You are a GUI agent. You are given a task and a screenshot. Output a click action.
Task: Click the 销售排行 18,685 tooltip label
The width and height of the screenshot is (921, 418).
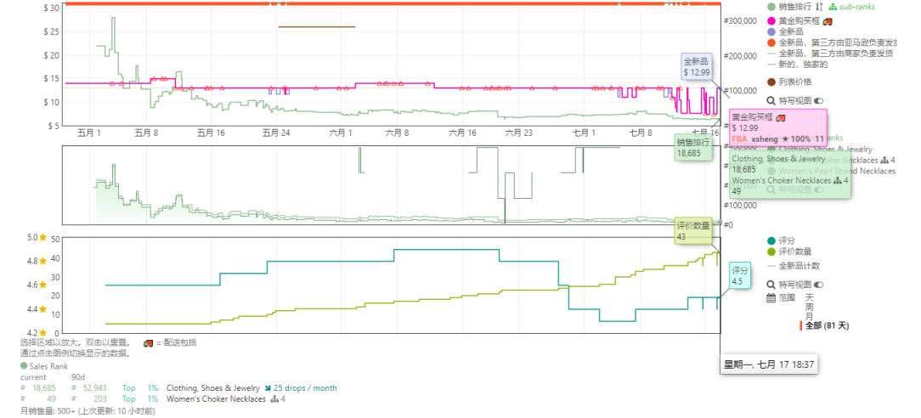[693, 147]
